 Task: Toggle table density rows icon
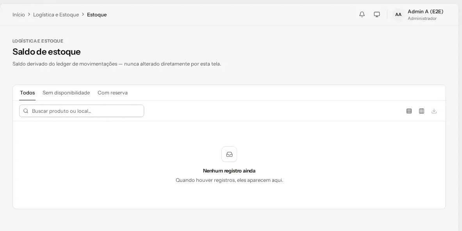click(x=409, y=111)
